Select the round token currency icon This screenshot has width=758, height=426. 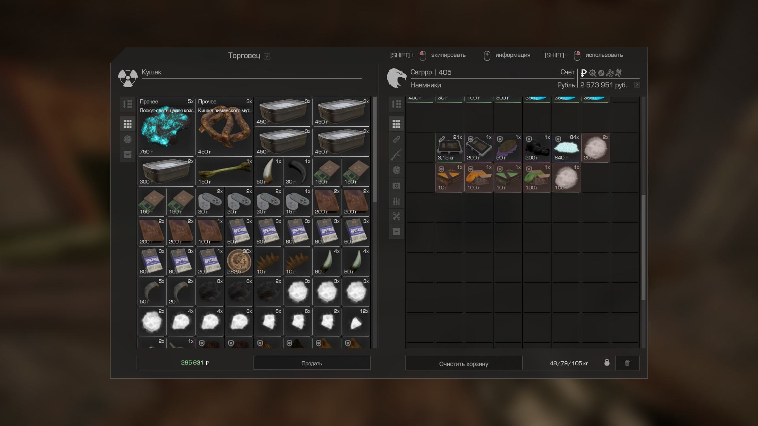pyautogui.click(x=601, y=73)
